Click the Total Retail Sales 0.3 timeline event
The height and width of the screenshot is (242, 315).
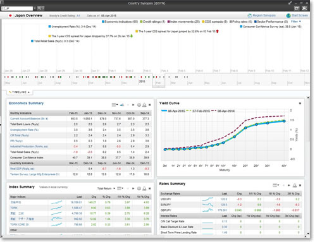pos(55,41)
